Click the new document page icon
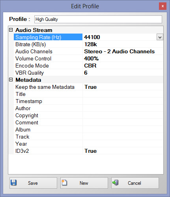The width and height of the screenshot is (170, 197). (x=64, y=183)
